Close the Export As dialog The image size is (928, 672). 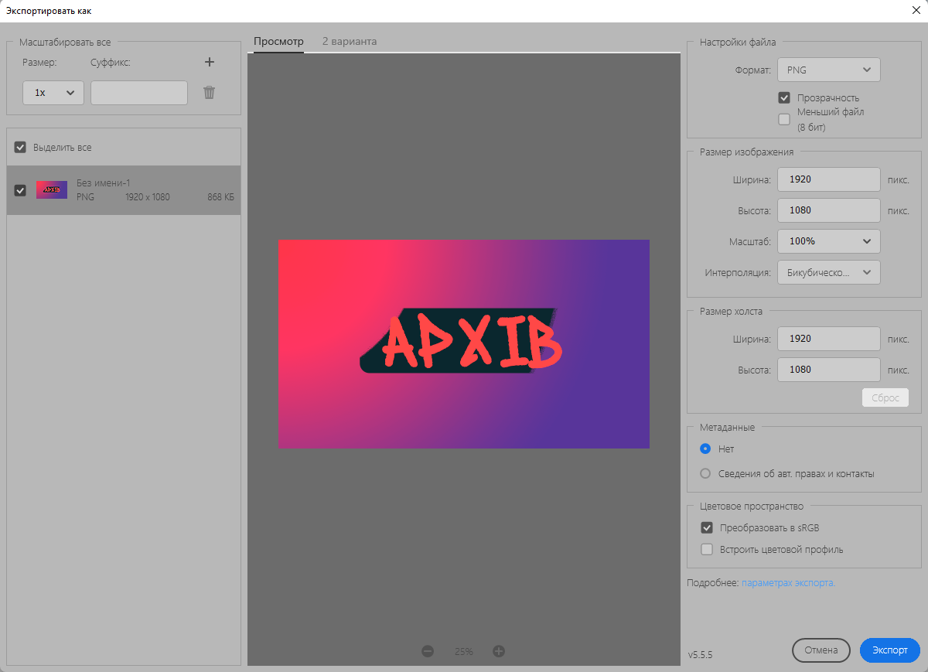tap(916, 11)
